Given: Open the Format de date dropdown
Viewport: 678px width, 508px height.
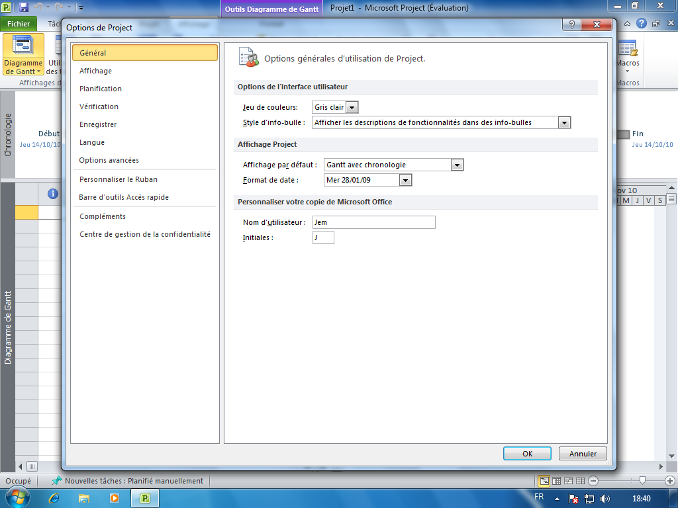Looking at the screenshot, I should coord(405,180).
